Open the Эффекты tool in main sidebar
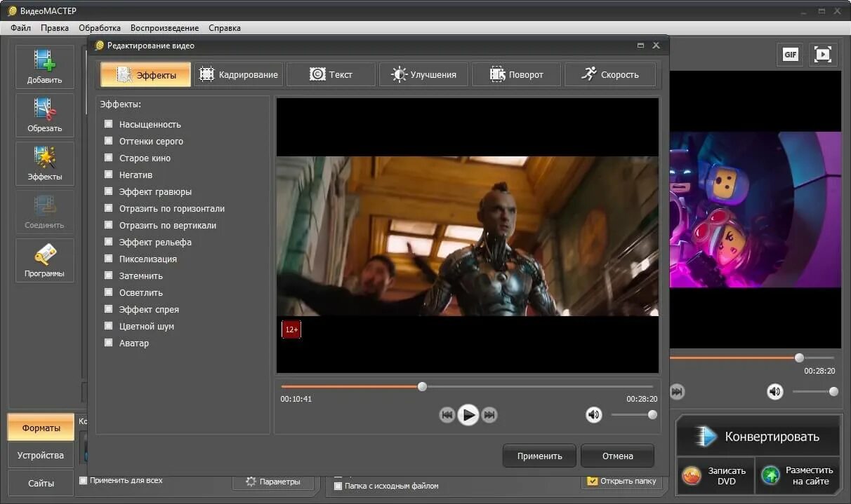This screenshot has width=851, height=504. pyautogui.click(x=44, y=163)
